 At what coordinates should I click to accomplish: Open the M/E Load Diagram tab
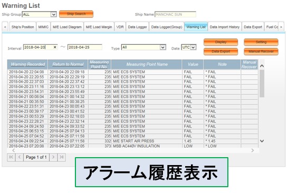click(x=67, y=27)
